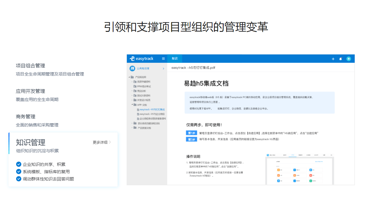Select the APP-文档 folder
The width and height of the screenshot is (378, 205).
pyautogui.click(x=142, y=105)
